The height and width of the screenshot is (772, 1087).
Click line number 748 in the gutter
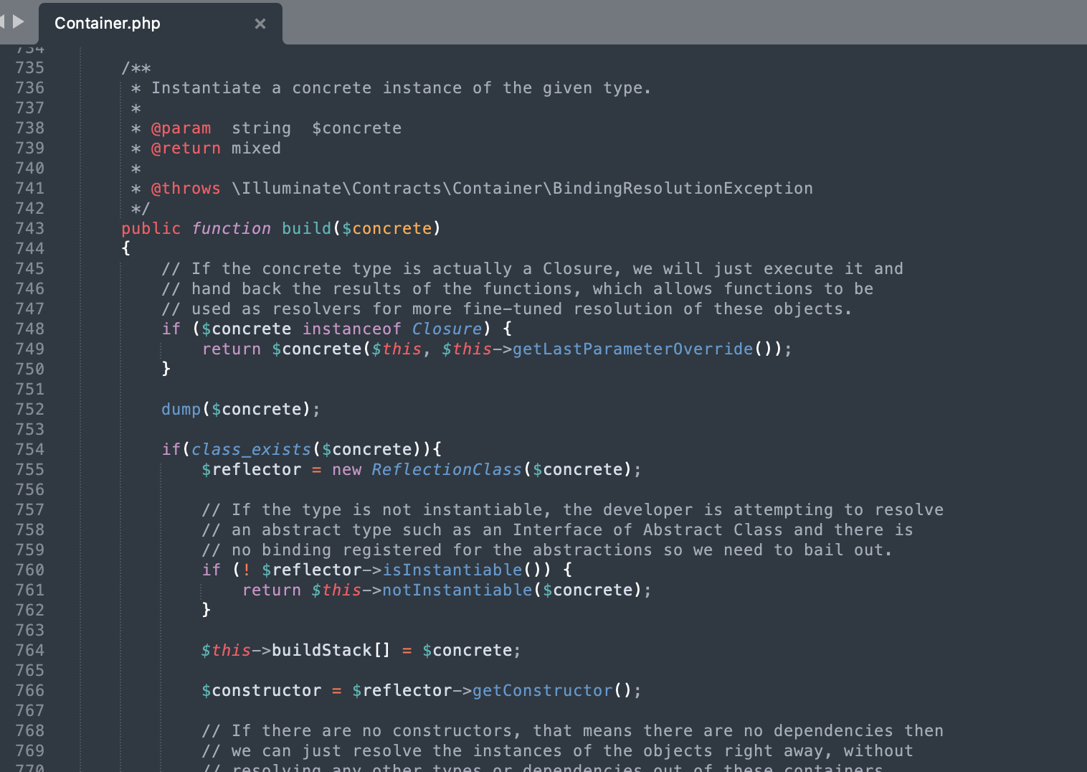pyautogui.click(x=29, y=329)
